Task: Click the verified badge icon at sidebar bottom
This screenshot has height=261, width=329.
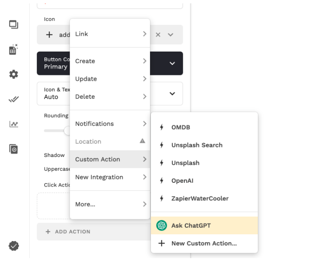Action: [13, 246]
